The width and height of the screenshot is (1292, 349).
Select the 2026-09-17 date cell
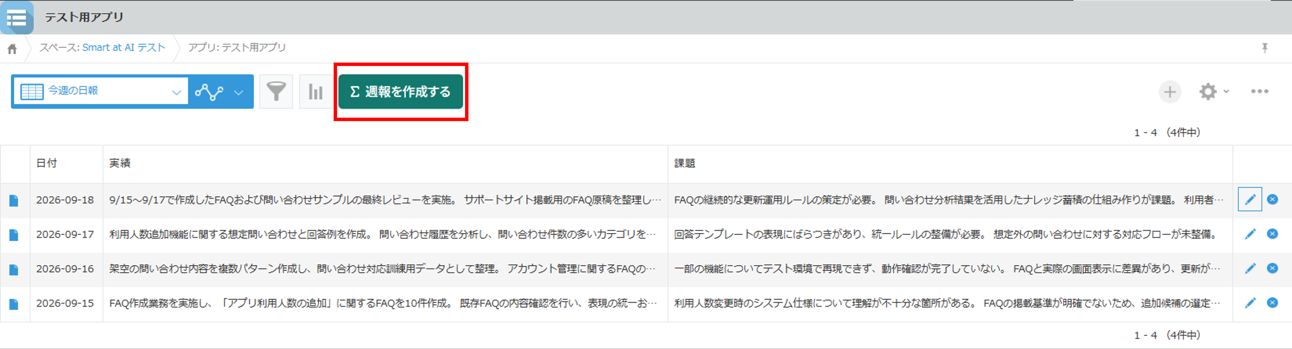65,235
